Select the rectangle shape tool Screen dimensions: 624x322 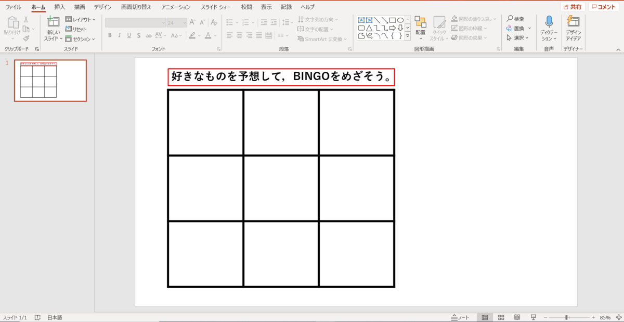point(392,20)
